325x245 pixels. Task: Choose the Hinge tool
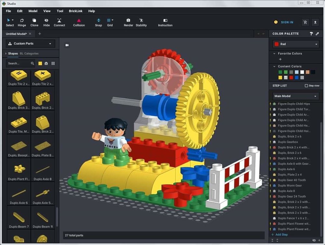pos(22,23)
